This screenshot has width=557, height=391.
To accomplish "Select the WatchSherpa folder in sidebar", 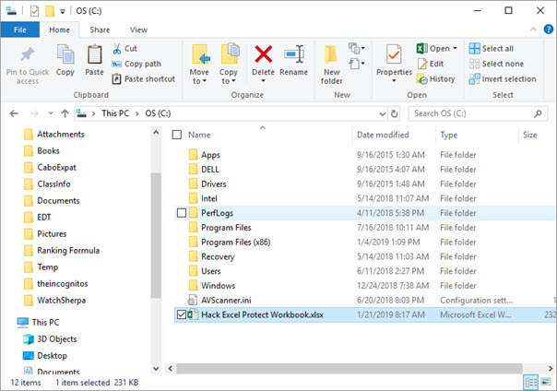I will pos(54,300).
